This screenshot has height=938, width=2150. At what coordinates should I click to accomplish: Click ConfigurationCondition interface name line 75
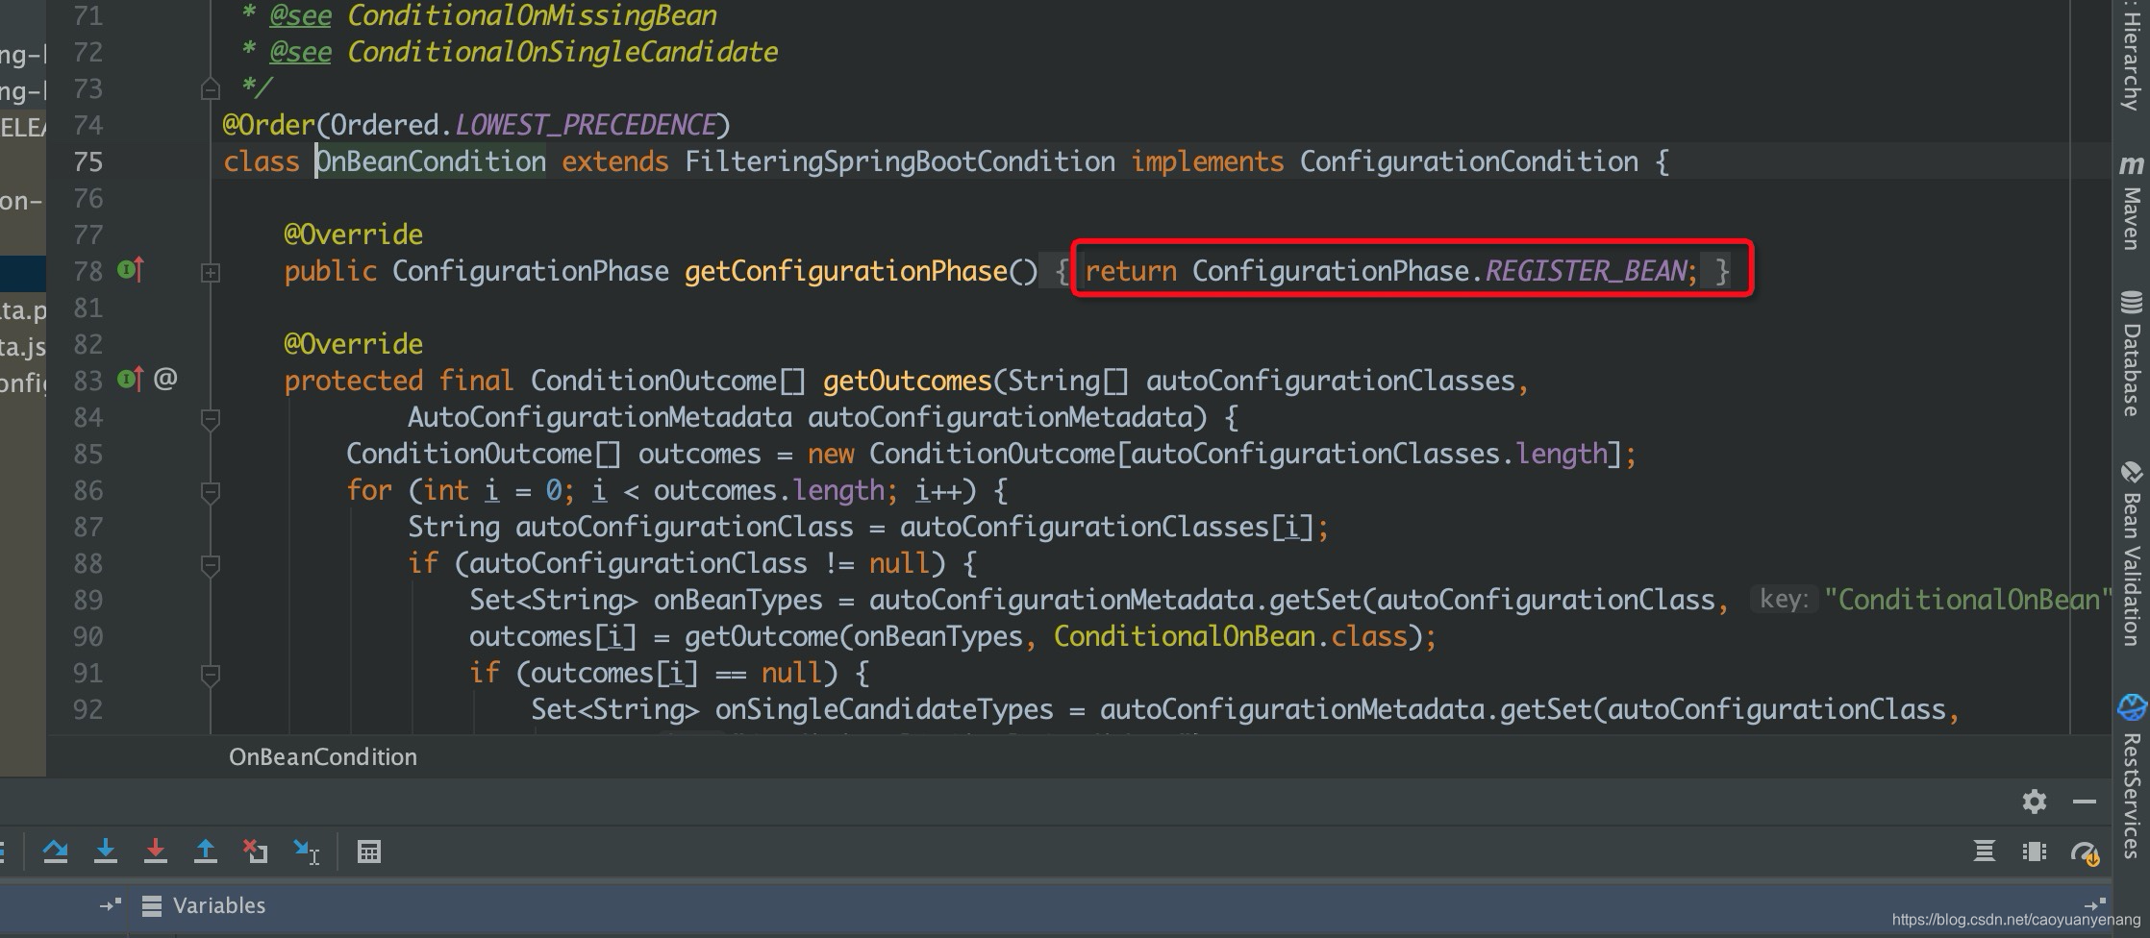[x=1469, y=161]
